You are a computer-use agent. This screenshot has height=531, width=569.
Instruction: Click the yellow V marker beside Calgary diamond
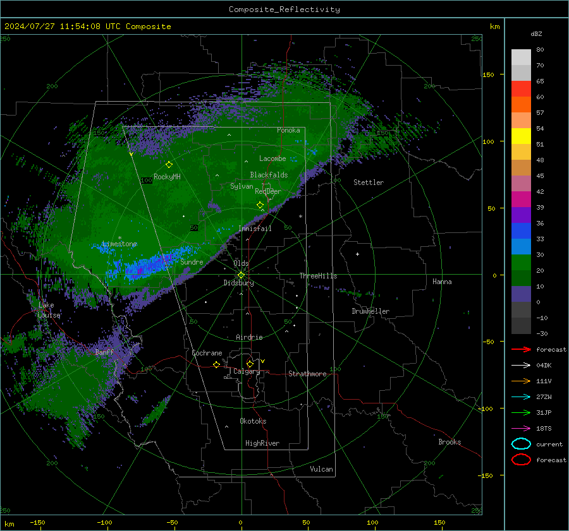pos(263,361)
